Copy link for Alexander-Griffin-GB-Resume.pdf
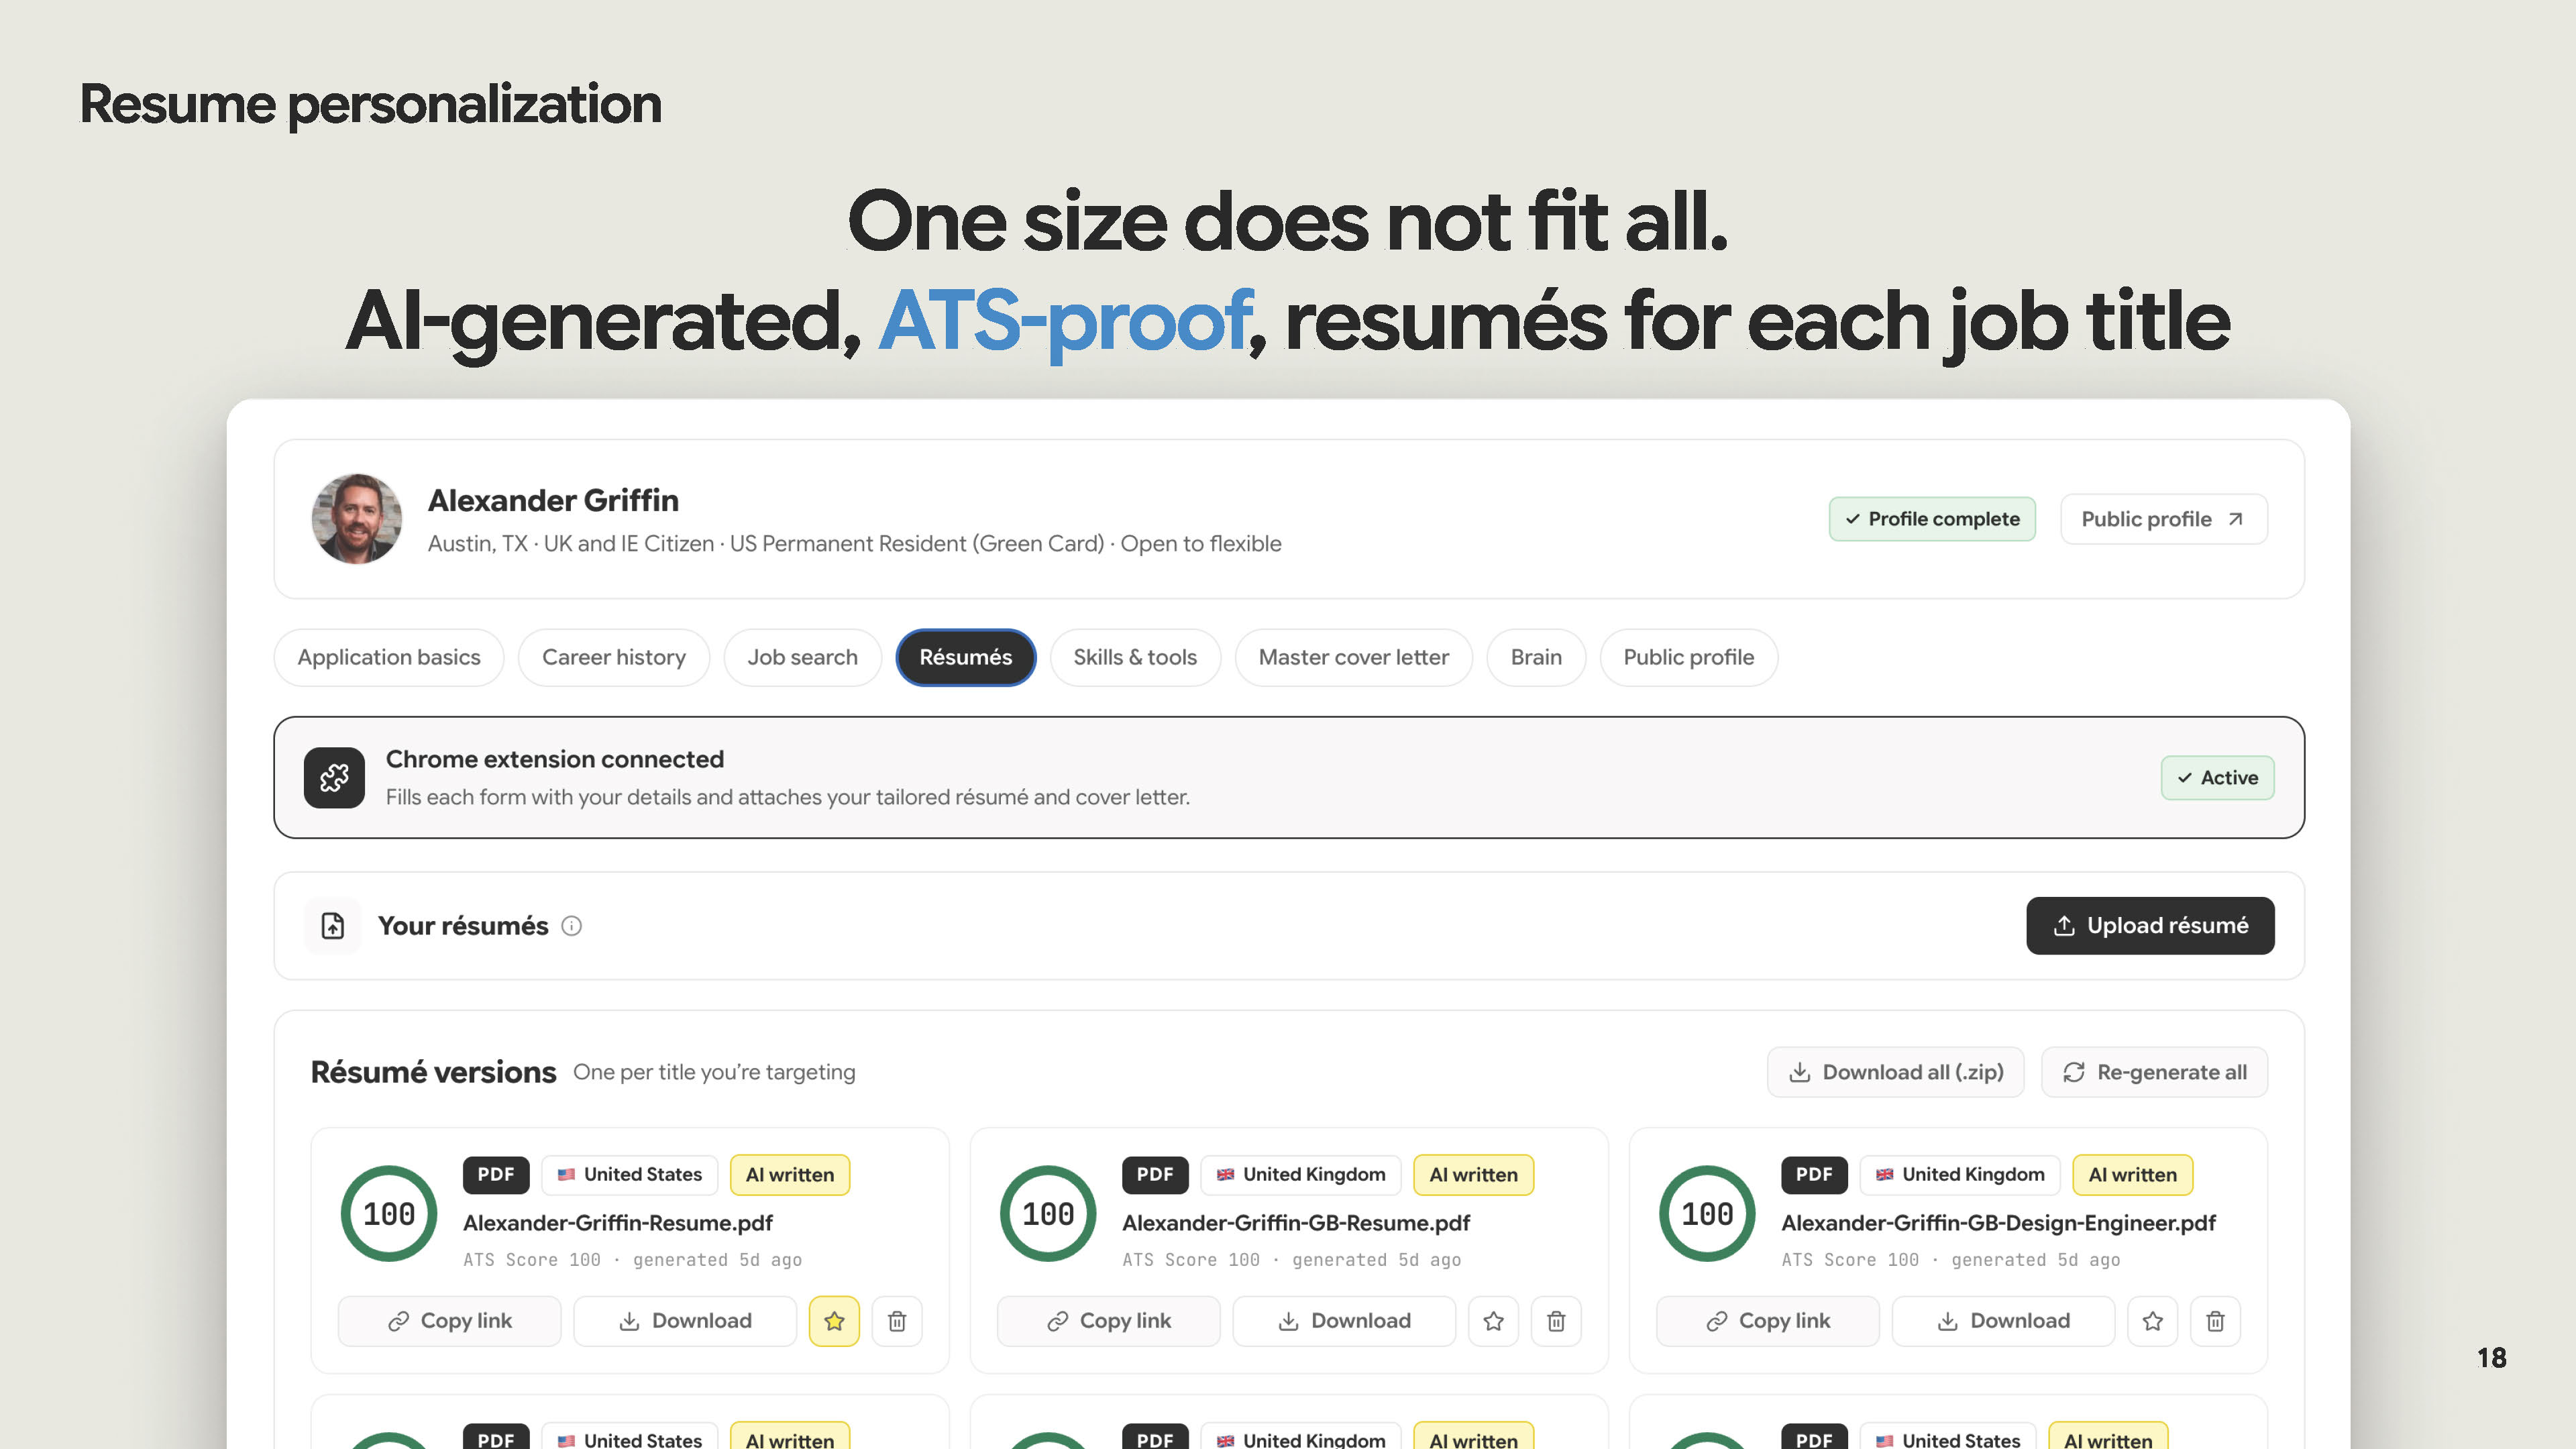Image resolution: width=2576 pixels, height=1449 pixels. (x=1108, y=1321)
